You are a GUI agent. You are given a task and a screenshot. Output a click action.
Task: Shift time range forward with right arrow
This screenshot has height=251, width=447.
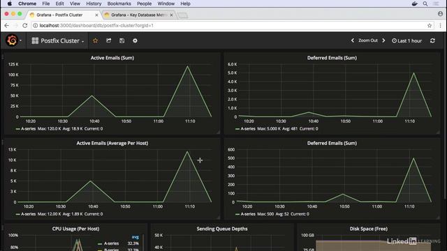point(383,40)
